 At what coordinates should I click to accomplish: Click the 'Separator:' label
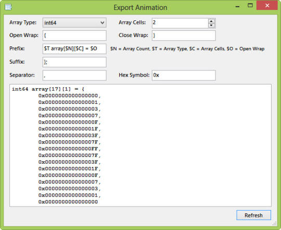(22, 75)
